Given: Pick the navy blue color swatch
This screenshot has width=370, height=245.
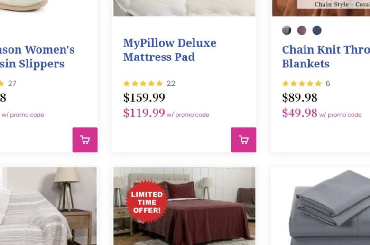Looking at the screenshot, I should tap(317, 30).
